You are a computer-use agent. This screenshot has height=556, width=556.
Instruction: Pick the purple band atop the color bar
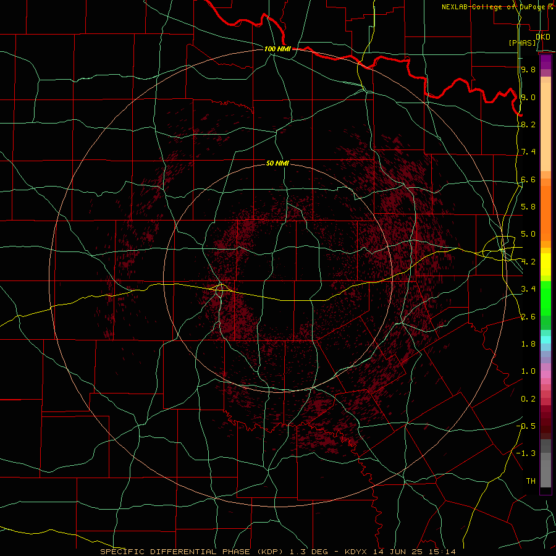tap(545, 62)
